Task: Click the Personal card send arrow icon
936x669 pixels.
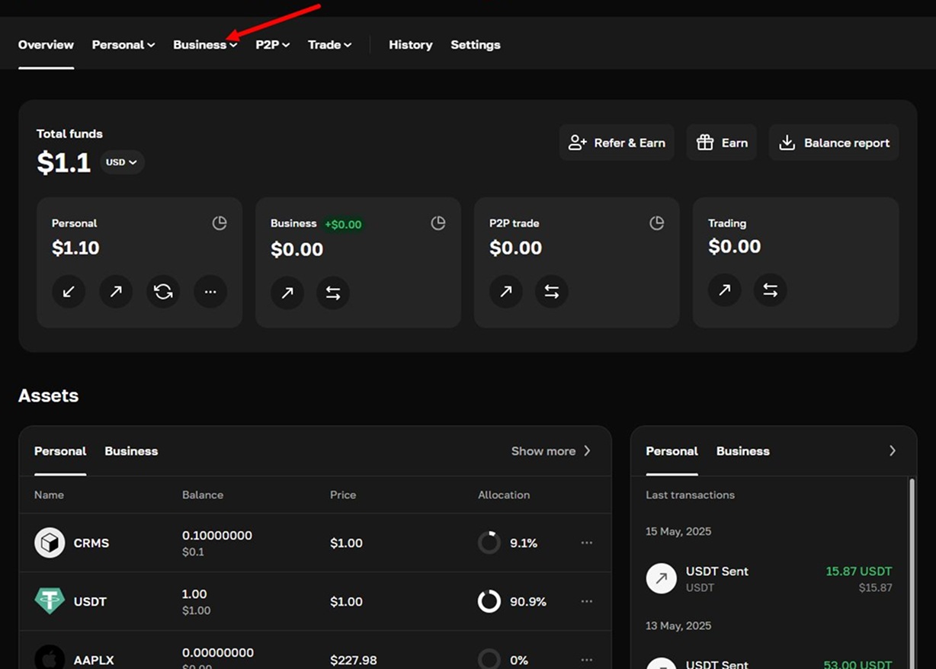Action: (116, 292)
